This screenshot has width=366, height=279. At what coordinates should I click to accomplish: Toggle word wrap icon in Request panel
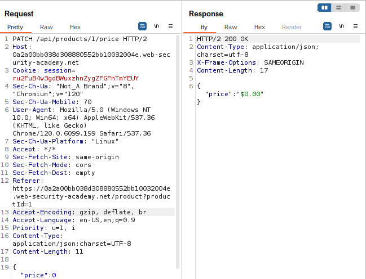pos(142,26)
